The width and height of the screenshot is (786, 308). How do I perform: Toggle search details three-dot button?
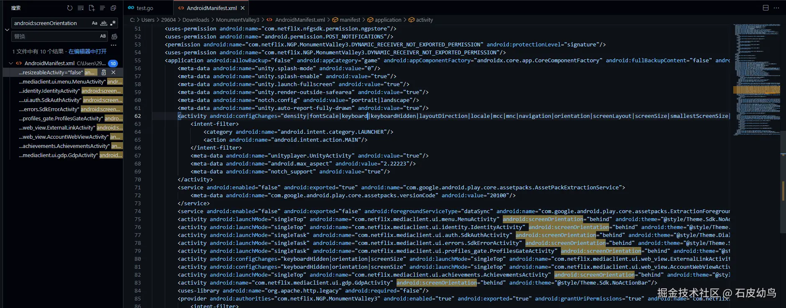pos(113,45)
